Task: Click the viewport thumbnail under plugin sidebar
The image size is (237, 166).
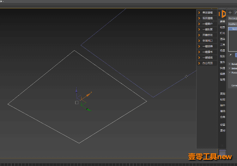Action: click(222, 152)
